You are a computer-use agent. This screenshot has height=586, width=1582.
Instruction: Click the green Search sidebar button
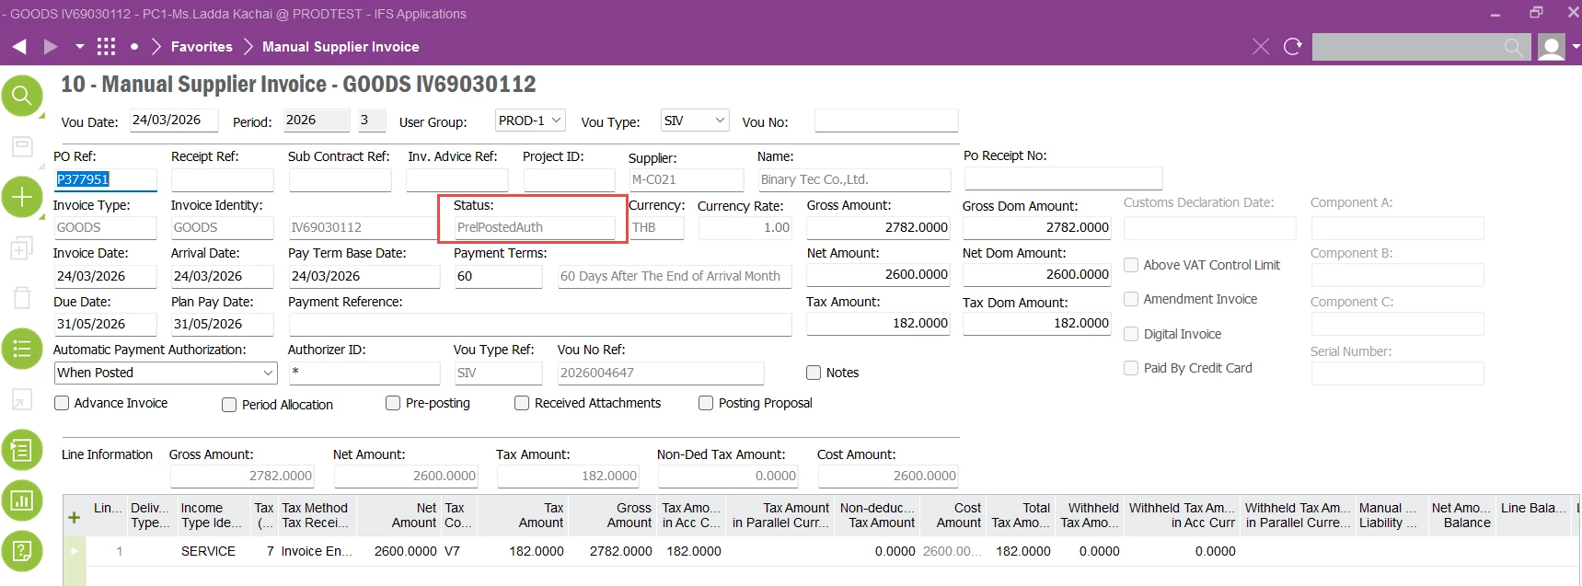(x=22, y=95)
